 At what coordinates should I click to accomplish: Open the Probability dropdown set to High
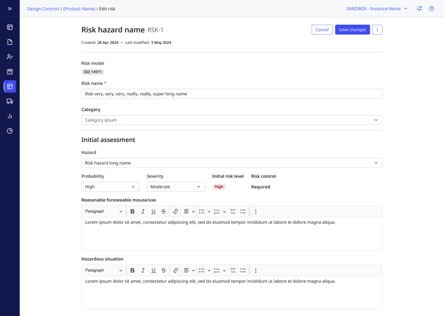pyautogui.click(x=110, y=187)
